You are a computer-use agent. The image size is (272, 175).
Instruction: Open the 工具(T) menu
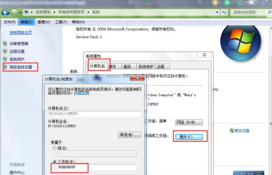click(61, 22)
